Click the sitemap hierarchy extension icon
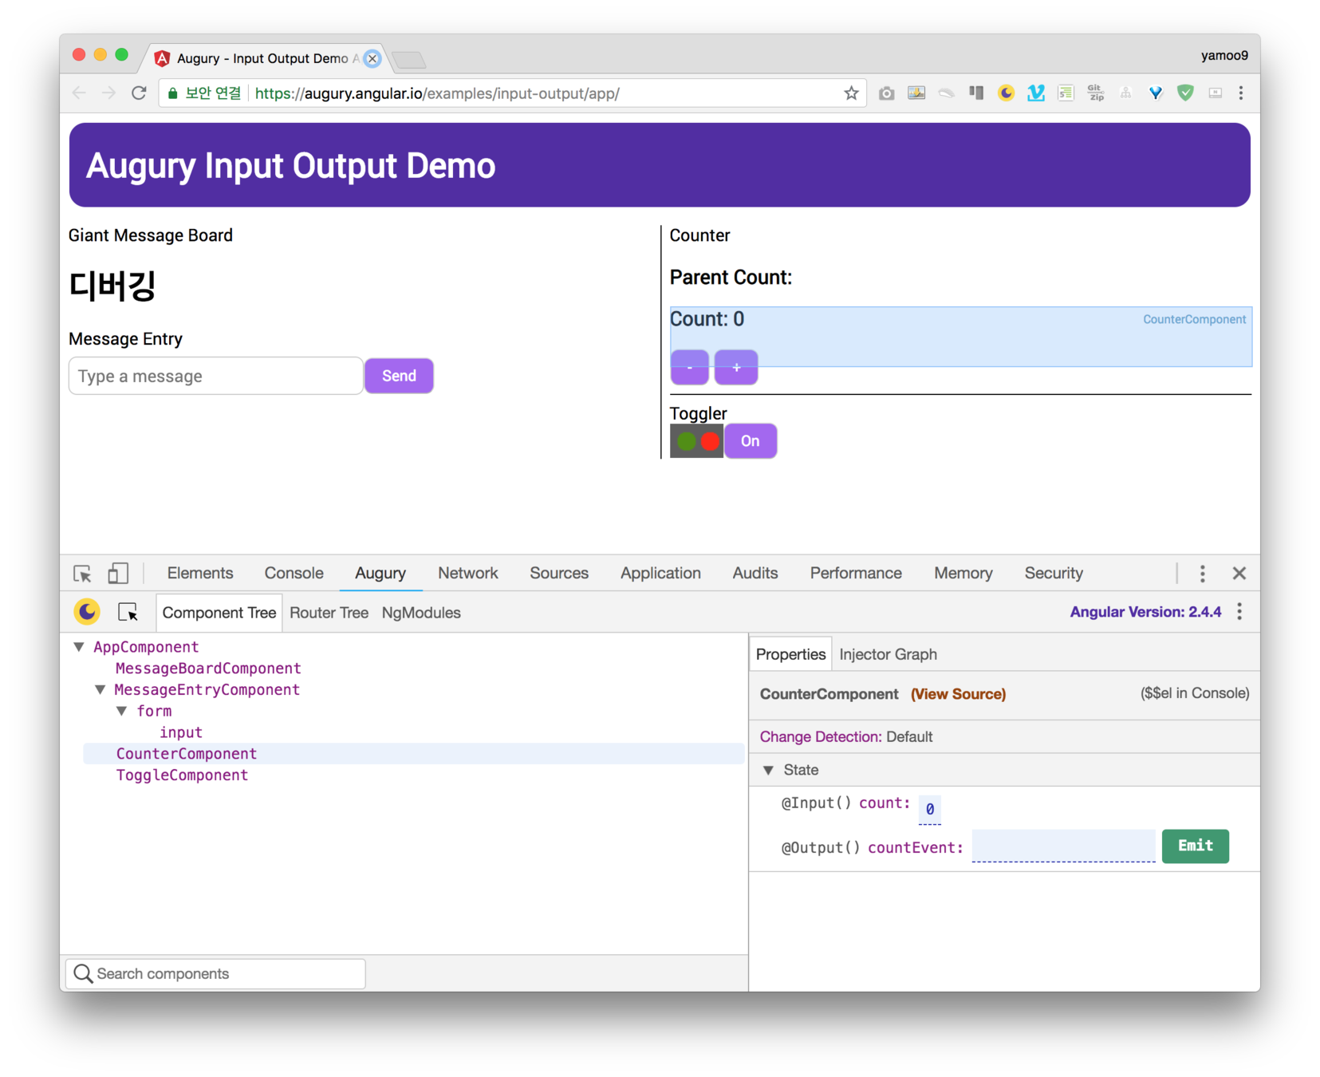1320x1077 pixels. [1125, 93]
